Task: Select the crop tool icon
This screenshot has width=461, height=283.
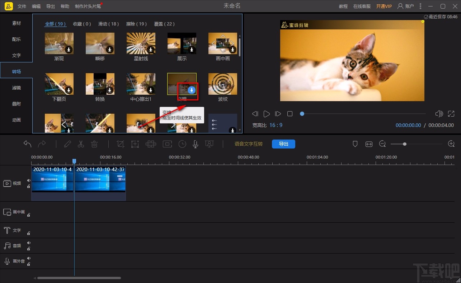Action: pyautogui.click(x=121, y=144)
